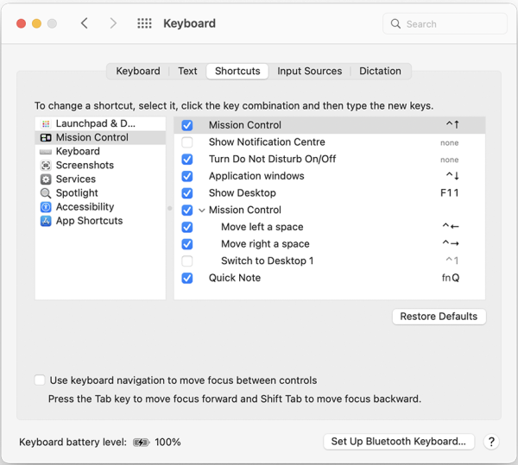
Task: Select the Accessibility category label
Action: pos(85,207)
